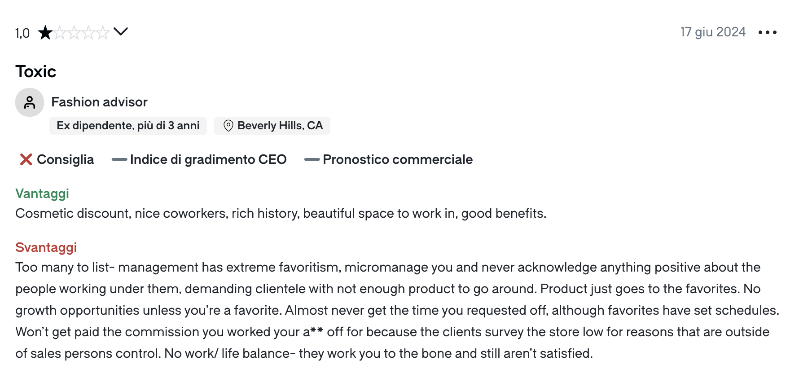Open the three-dots more options menu
This screenshot has width=799, height=378.
pyautogui.click(x=767, y=32)
